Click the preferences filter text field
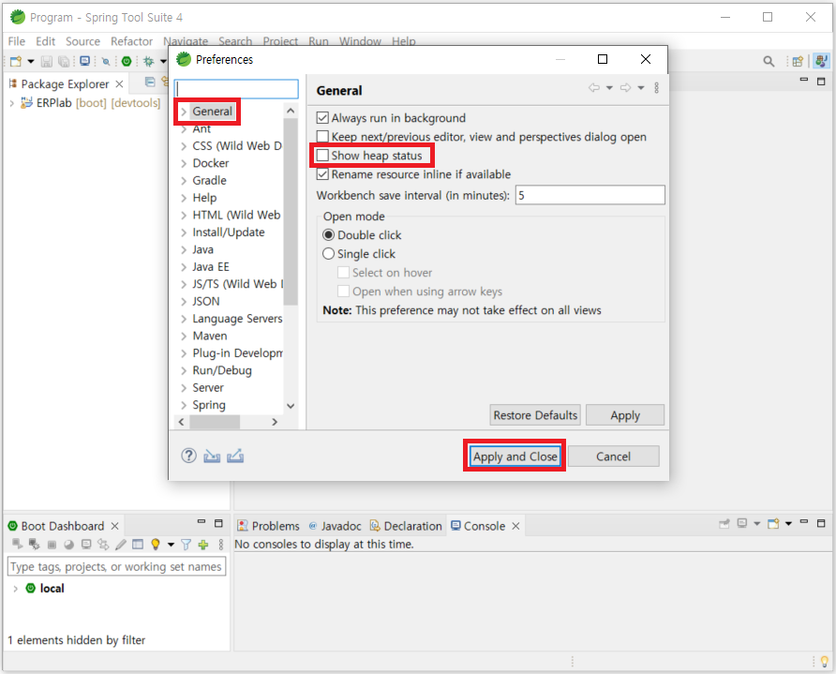The height and width of the screenshot is (674, 836). coord(236,89)
